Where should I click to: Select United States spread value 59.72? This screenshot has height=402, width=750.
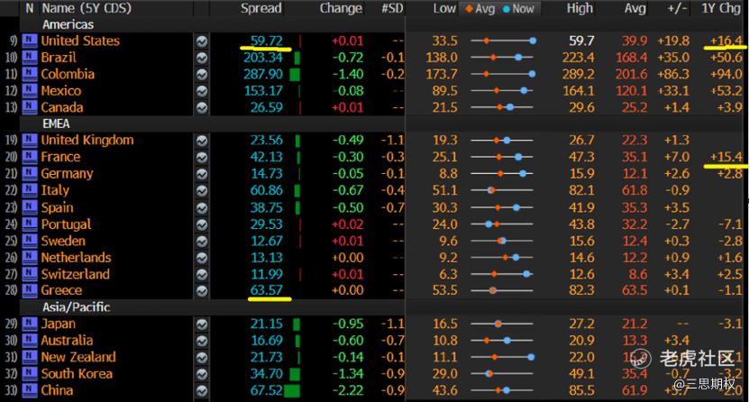click(x=267, y=41)
